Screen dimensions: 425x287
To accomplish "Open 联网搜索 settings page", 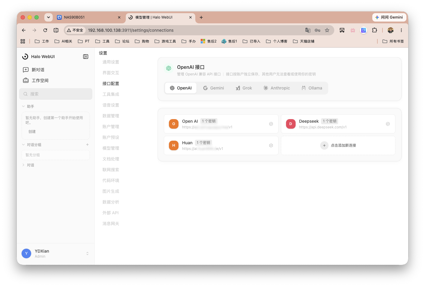I will click(x=111, y=170).
